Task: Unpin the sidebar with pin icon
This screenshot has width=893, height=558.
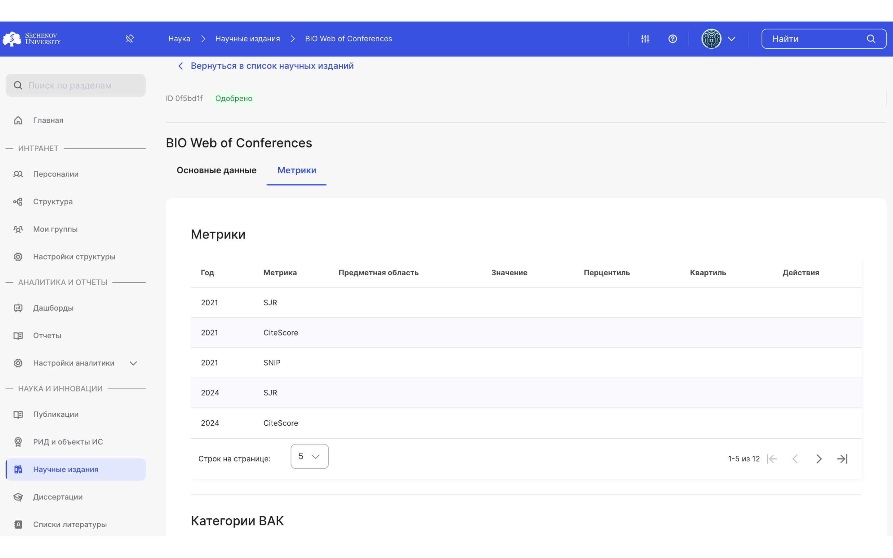Action: click(x=130, y=39)
